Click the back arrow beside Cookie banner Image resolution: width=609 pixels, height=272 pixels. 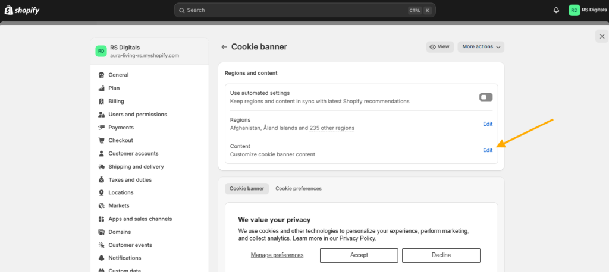tap(224, 47)
